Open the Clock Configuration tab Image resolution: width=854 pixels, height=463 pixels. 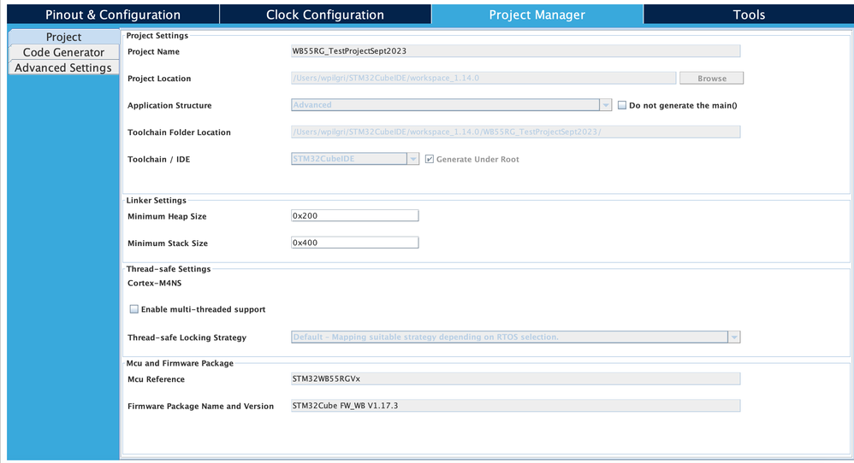325,15
